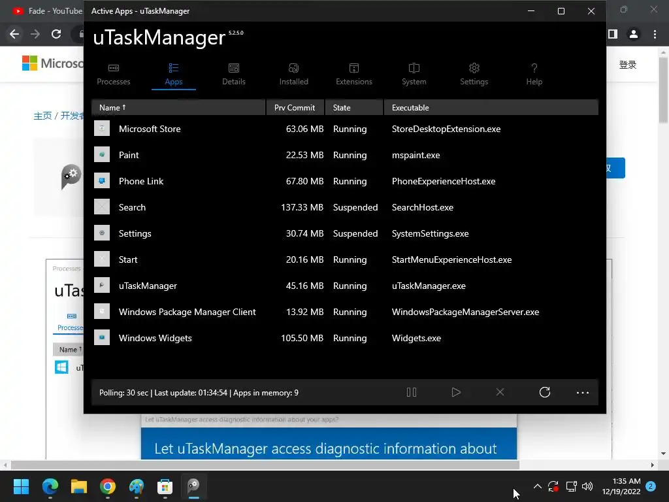Open the notification badge in tray
Image resolution: width=669 pixels, height=502 pixels.
pyautogui.click(x=651, y=486)
